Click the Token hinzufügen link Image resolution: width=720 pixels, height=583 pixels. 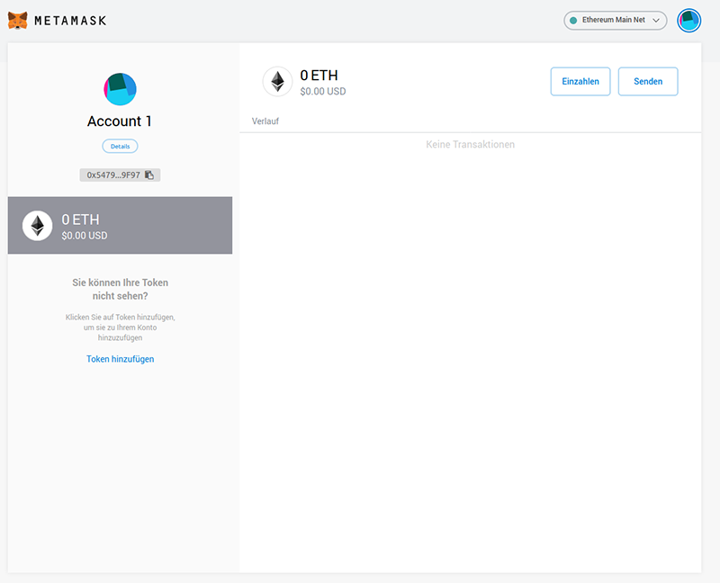pyautogui.click(x=121, y=359)
